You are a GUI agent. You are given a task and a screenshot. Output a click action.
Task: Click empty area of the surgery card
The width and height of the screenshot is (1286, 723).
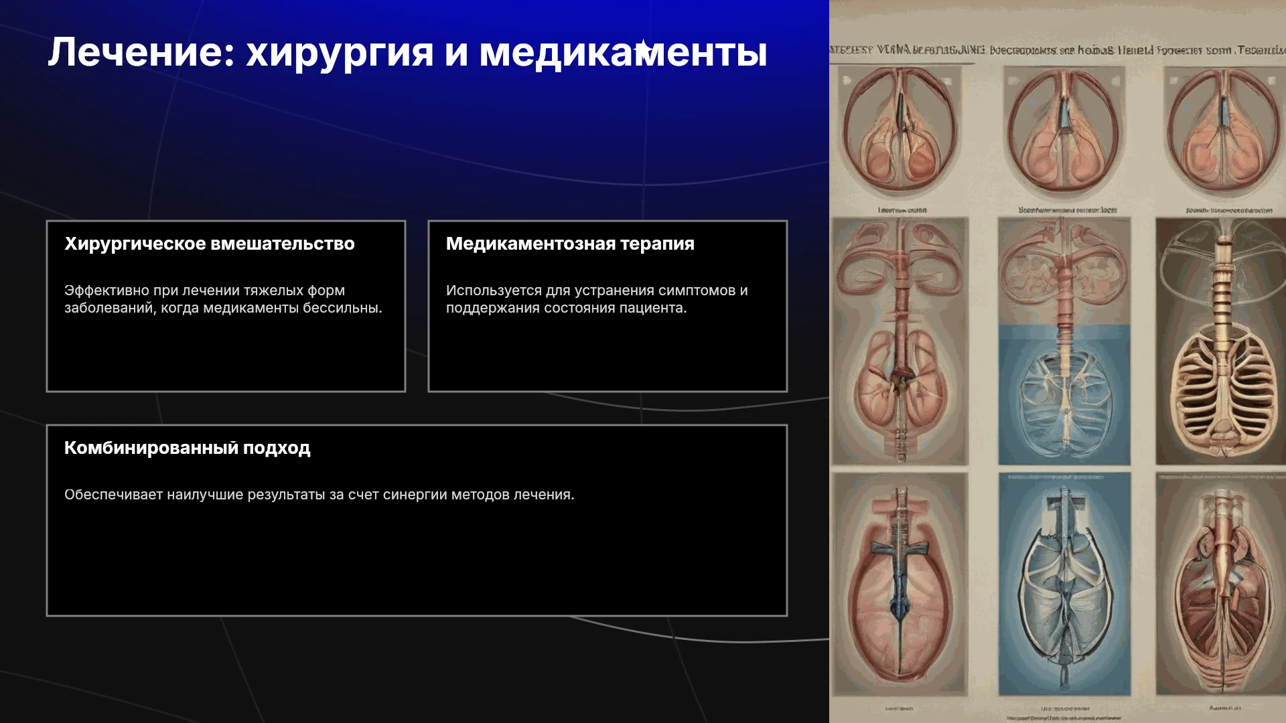point(226,355)
